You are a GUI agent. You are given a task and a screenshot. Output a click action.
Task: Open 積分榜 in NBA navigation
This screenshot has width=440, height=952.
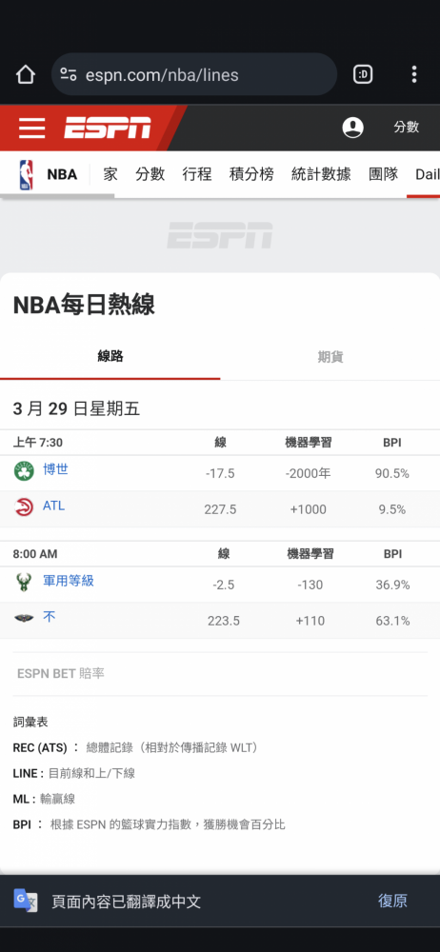click(251, 174)
